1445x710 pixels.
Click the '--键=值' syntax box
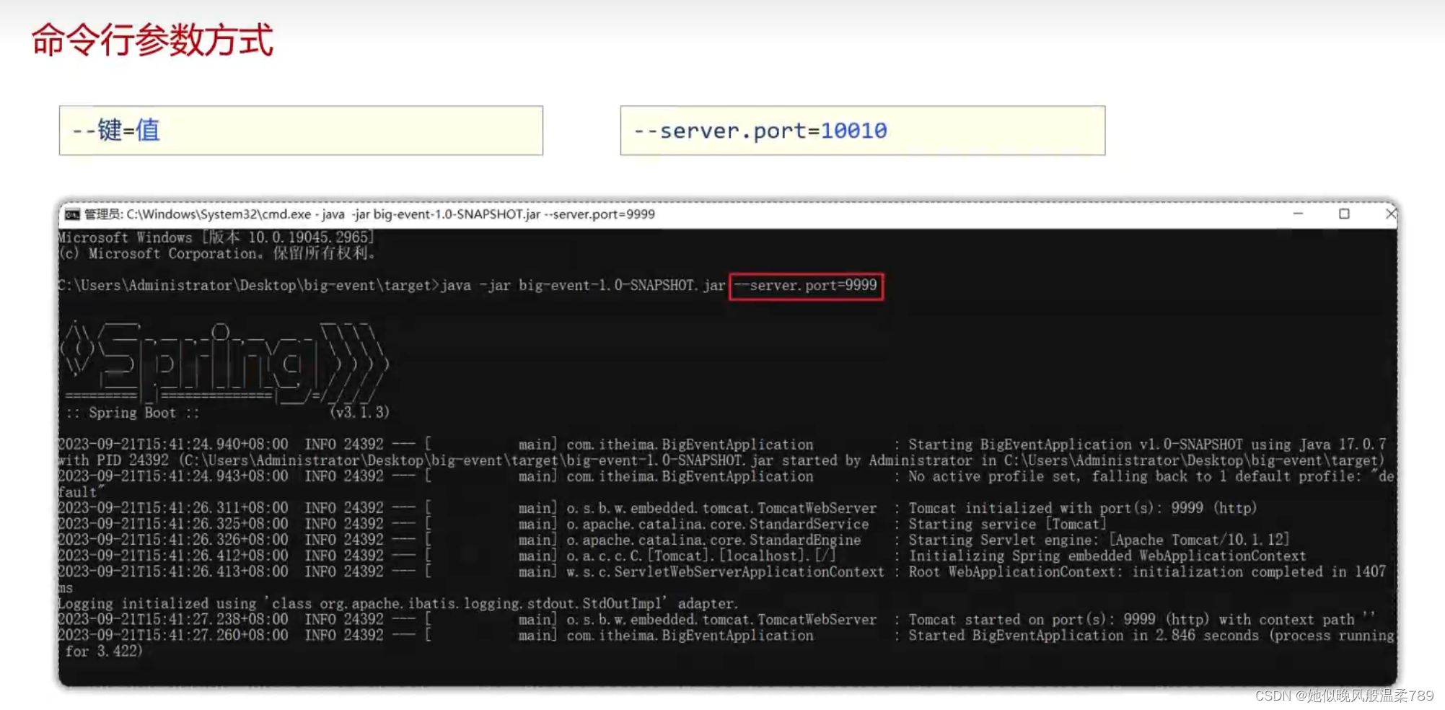click(x=301, y=131)
